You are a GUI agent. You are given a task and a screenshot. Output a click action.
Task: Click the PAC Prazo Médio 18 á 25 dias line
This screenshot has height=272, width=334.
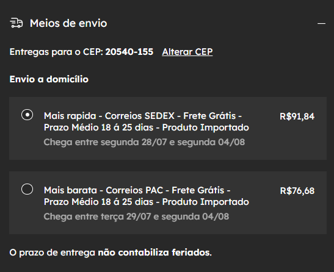tap(147, 202)
